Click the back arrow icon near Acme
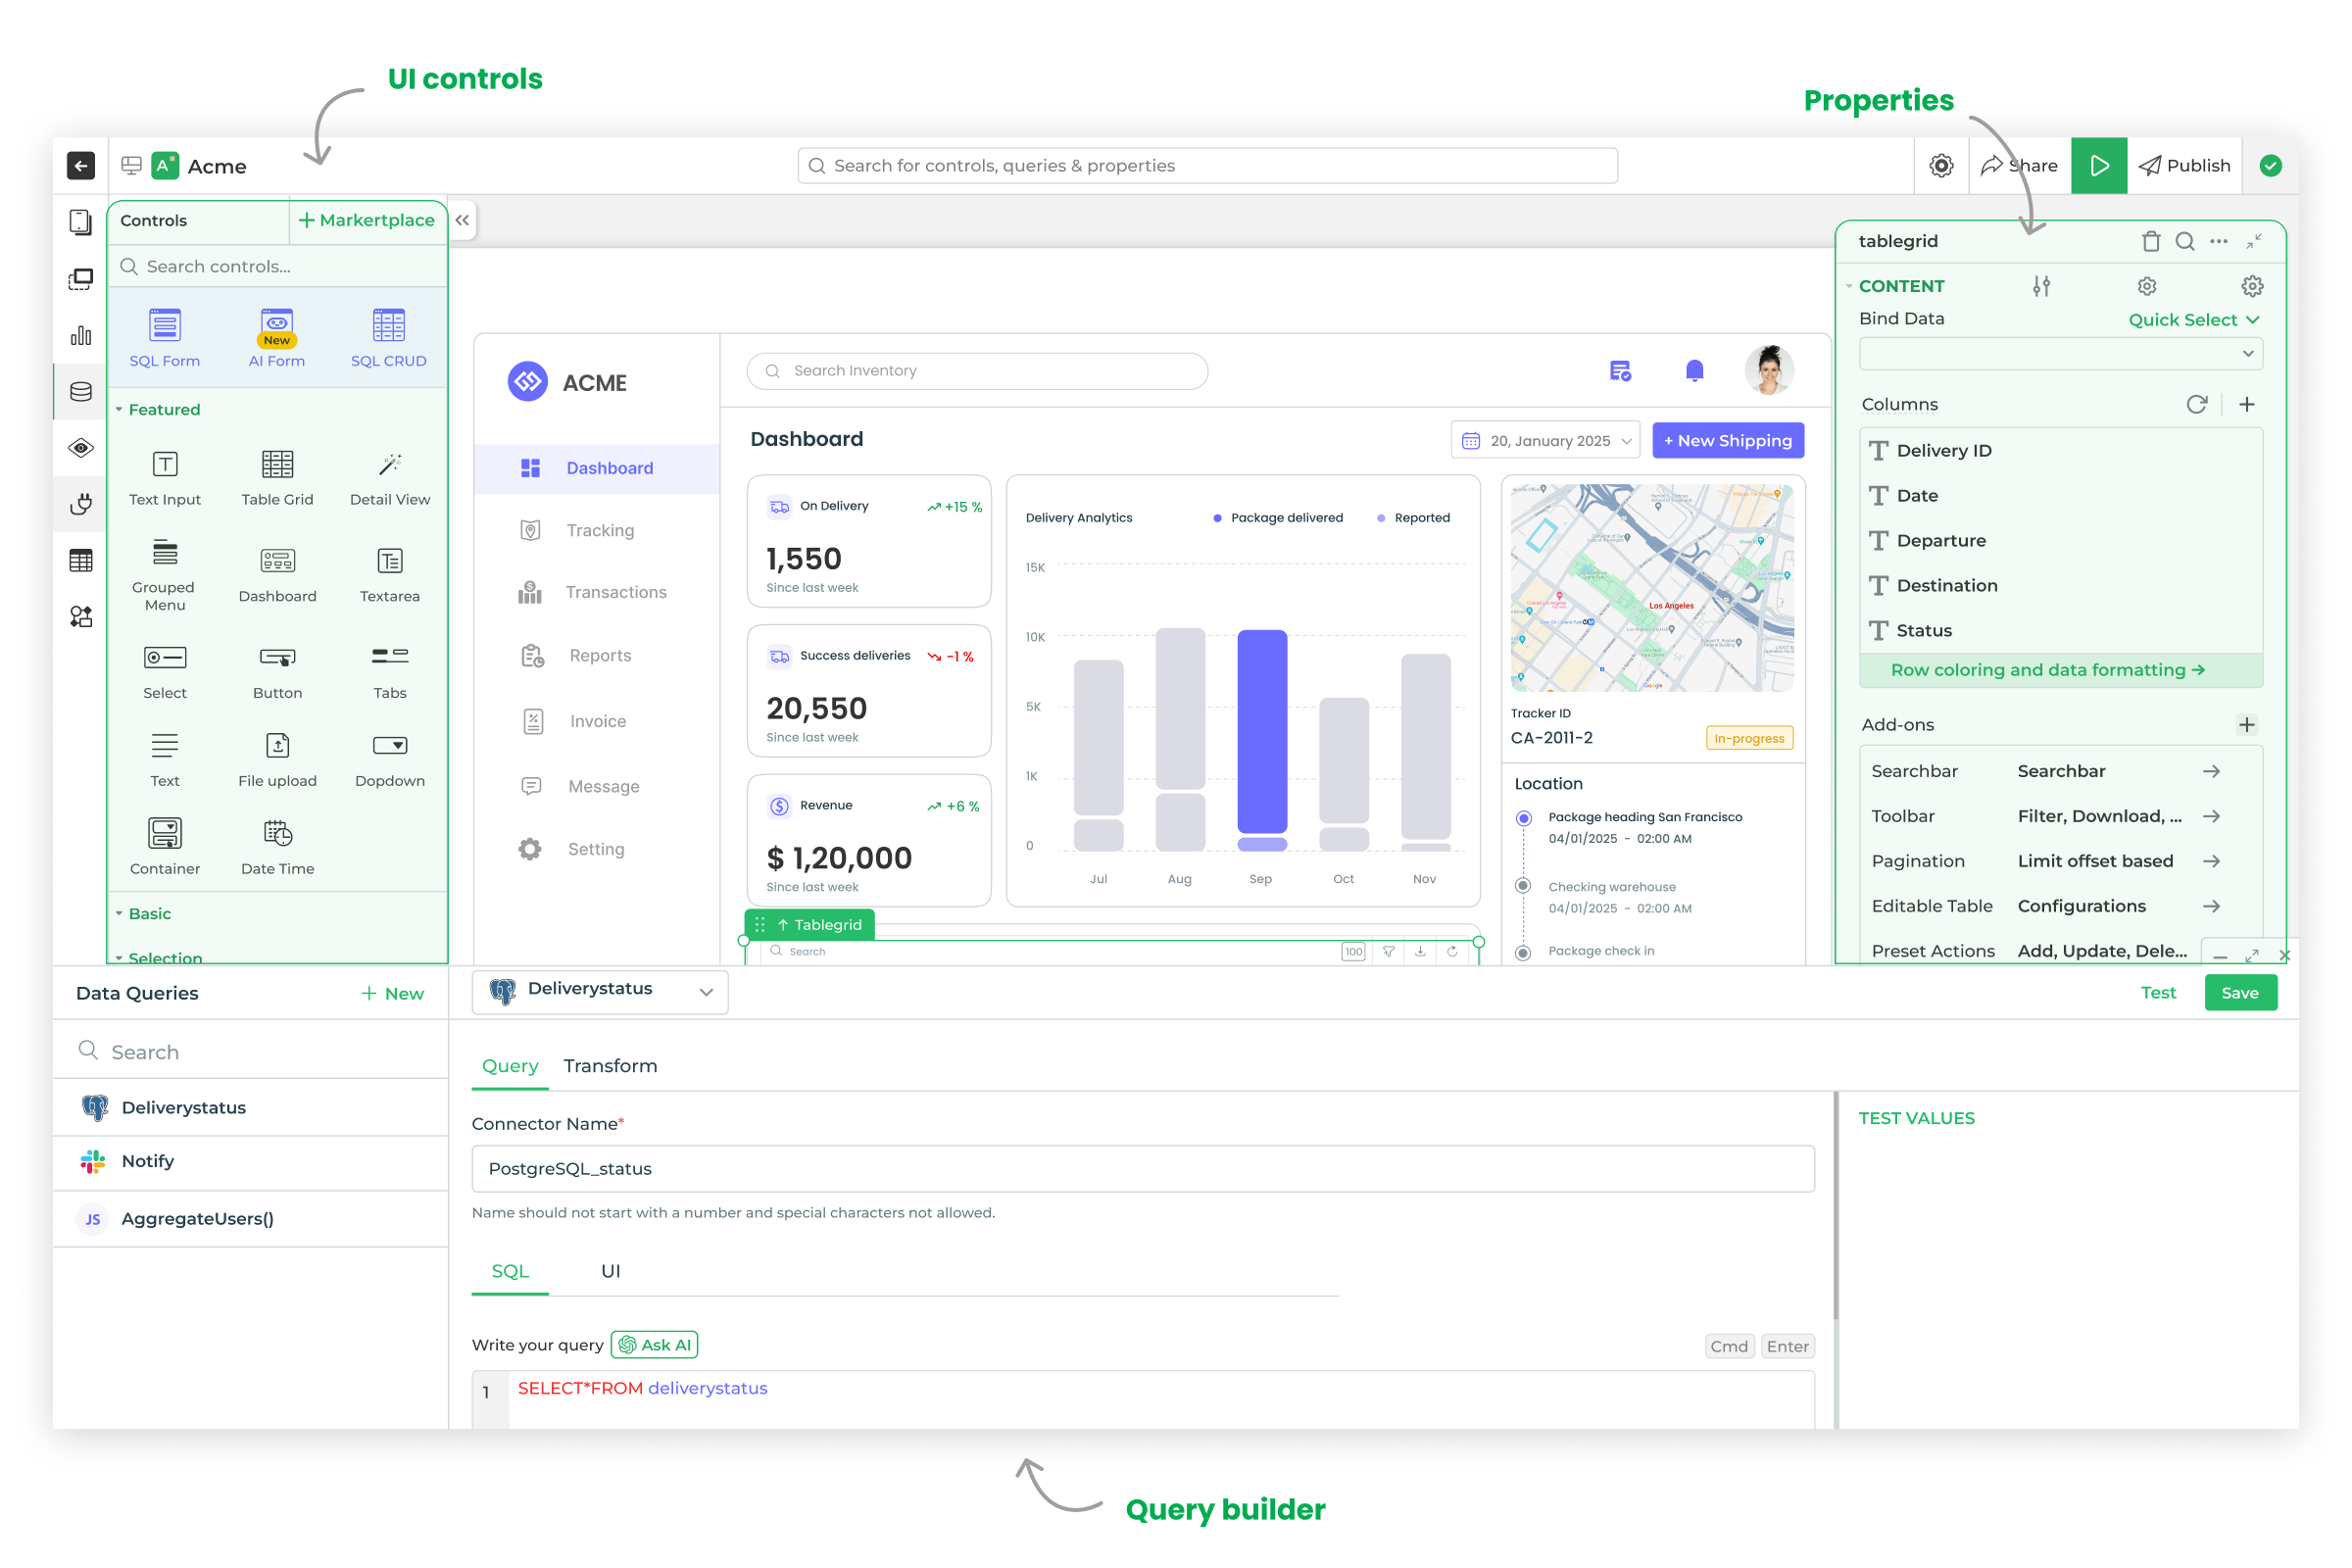 pos(81,165)
